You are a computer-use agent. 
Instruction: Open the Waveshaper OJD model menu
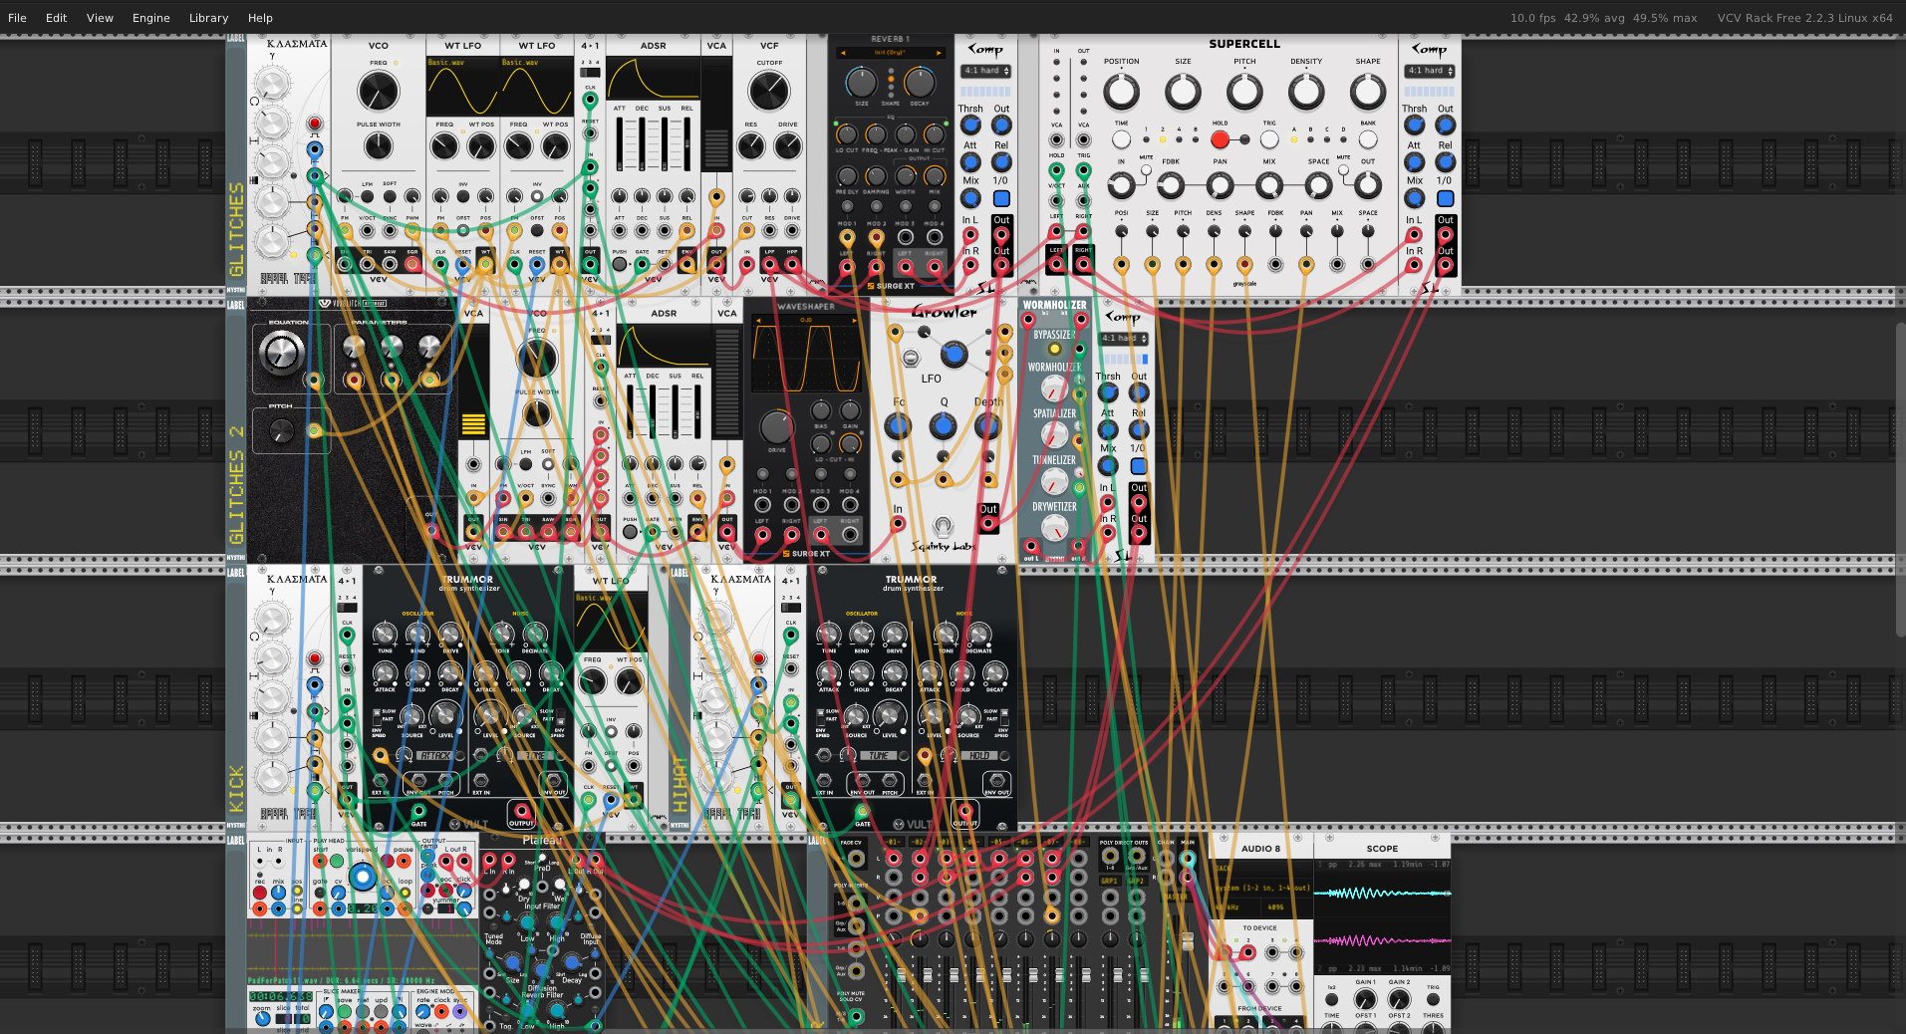click(x=805, y=321)
